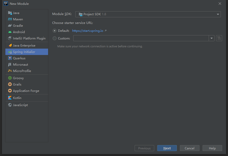
Task: Open the start.spring.io link
Action: pos(88,31)
